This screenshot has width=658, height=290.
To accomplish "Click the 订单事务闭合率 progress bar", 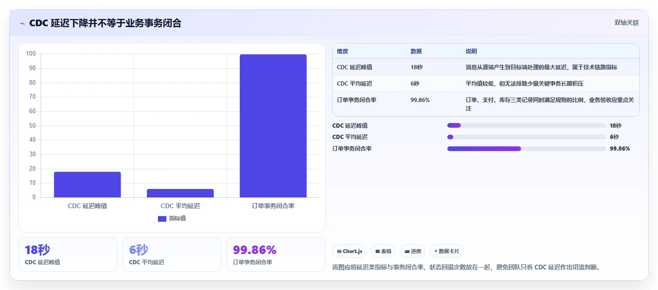I will coord(526,149).
